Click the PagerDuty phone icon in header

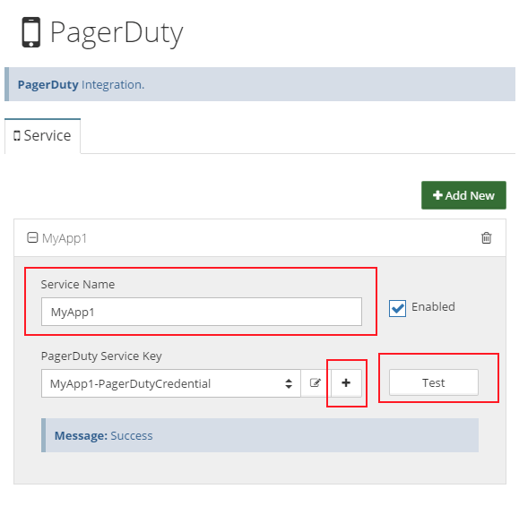(31, 32)
